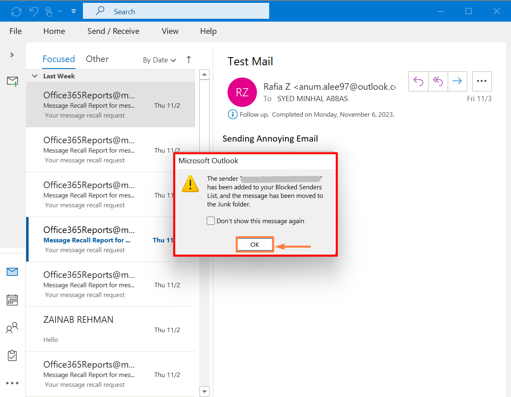The width and height of the screenshot is (511, 397).
Task: Open more navigation options ellipsis
Action: tap(12, 383)
